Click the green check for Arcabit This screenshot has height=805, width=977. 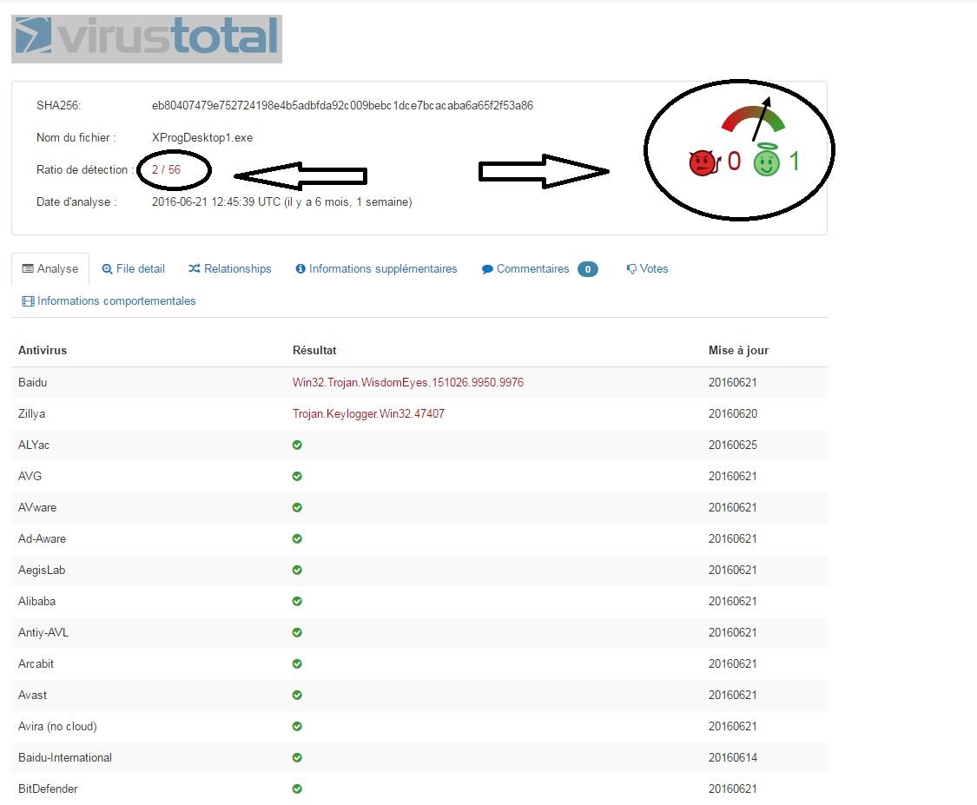297,663
